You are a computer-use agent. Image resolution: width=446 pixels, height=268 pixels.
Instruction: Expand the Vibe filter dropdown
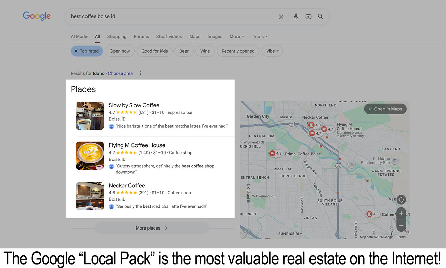pos(272,51)
